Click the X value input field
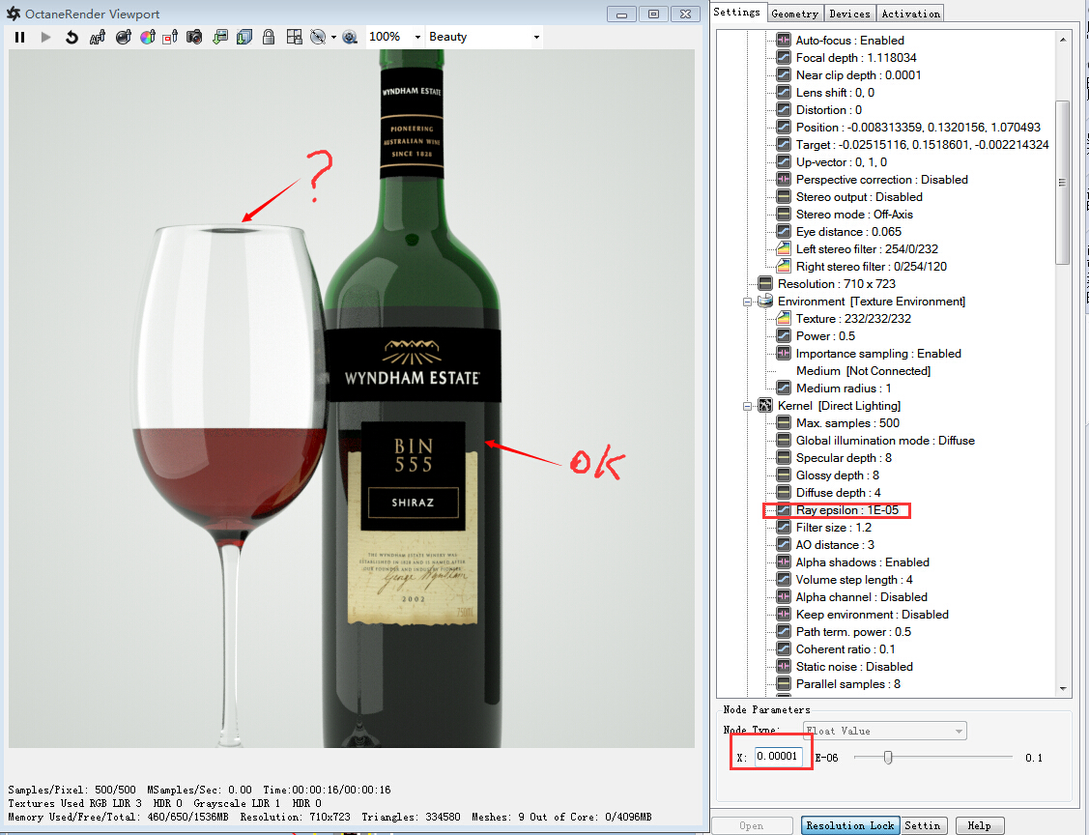The width and height of the screenshot is (1089, 835). [777, 757]
